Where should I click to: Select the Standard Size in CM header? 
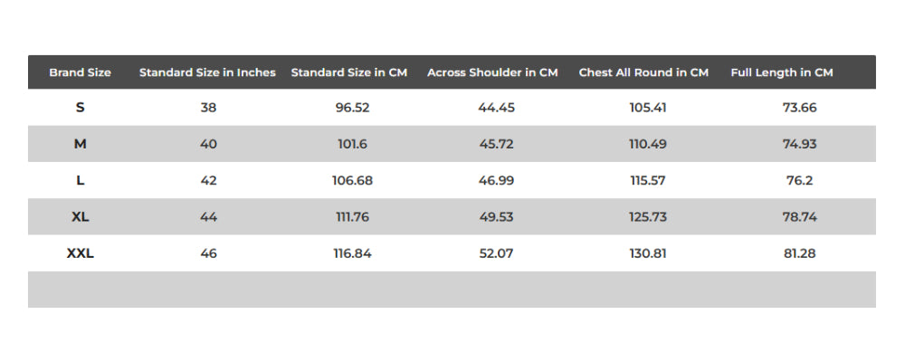point(349,72)
